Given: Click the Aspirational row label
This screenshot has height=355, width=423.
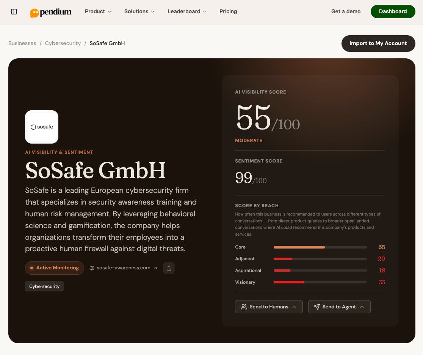Looking at the screenshot, I should point(248,271).
